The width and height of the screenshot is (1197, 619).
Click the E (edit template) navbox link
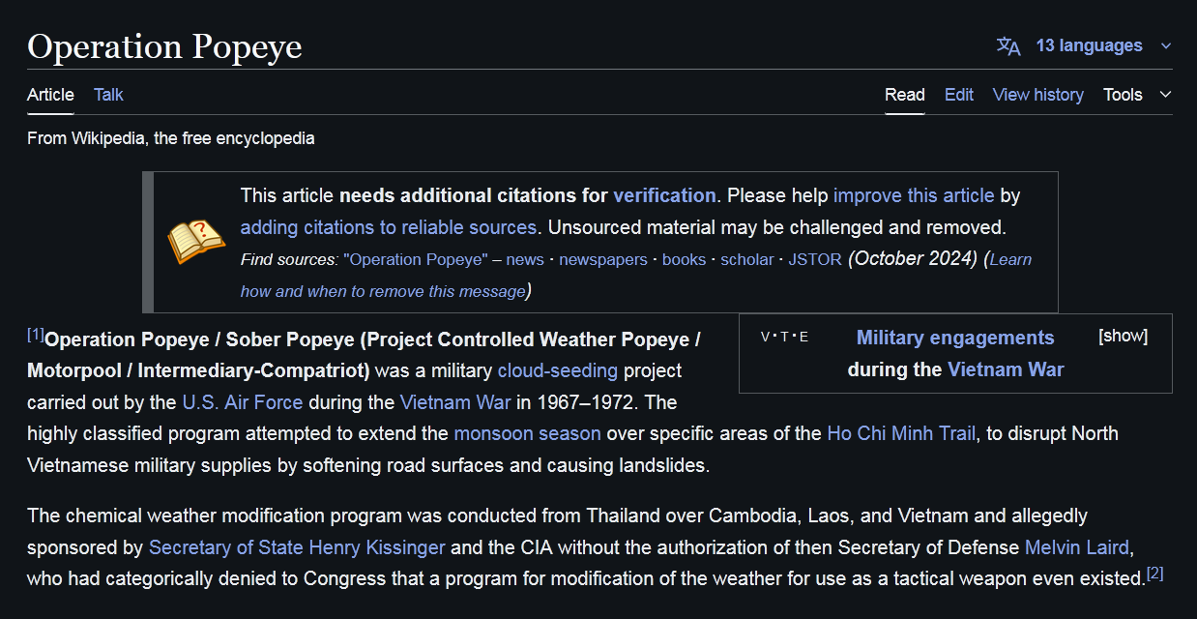(x=803, y=338)
